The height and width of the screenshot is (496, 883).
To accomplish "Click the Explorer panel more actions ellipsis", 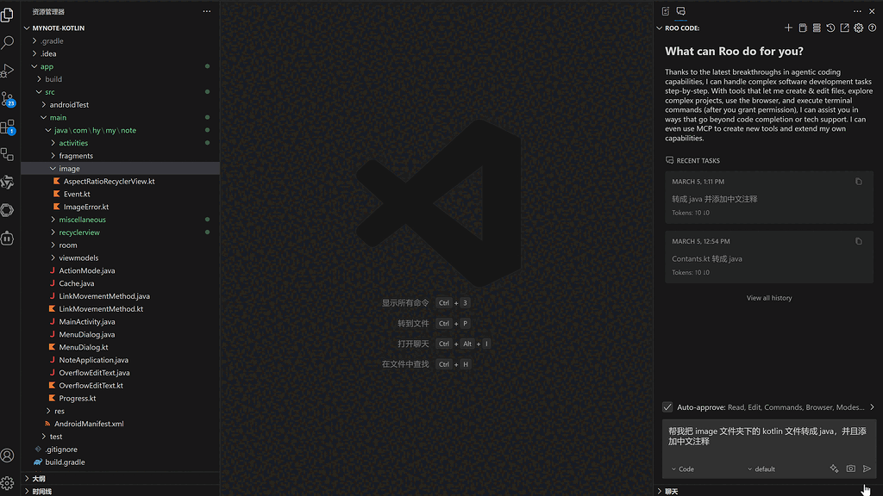I will point(207,11).
